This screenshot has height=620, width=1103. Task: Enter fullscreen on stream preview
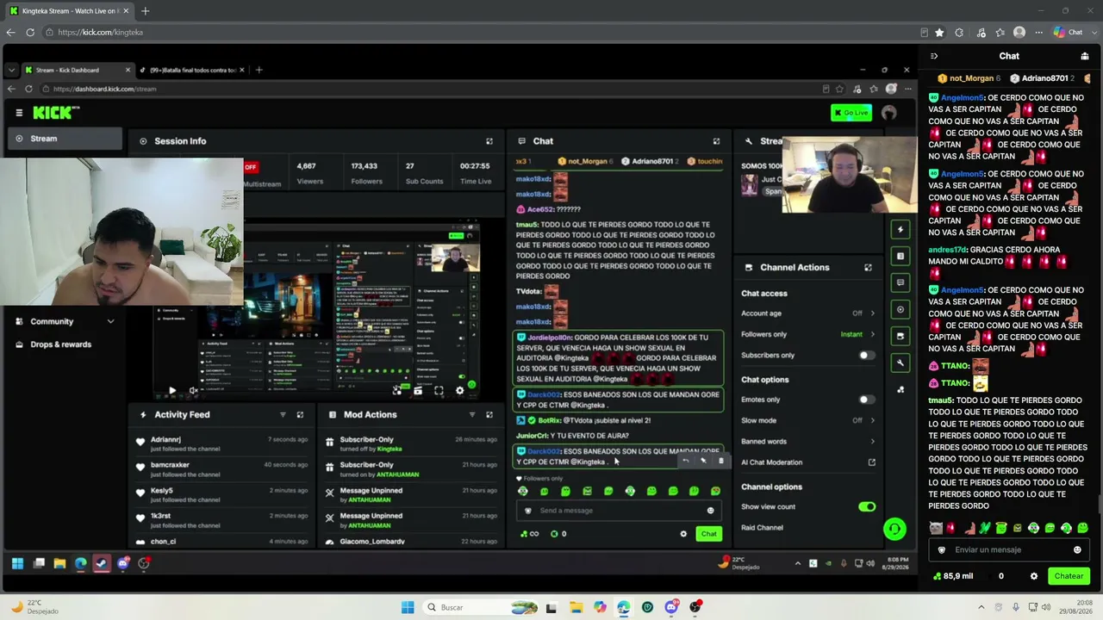pos(439,390)
